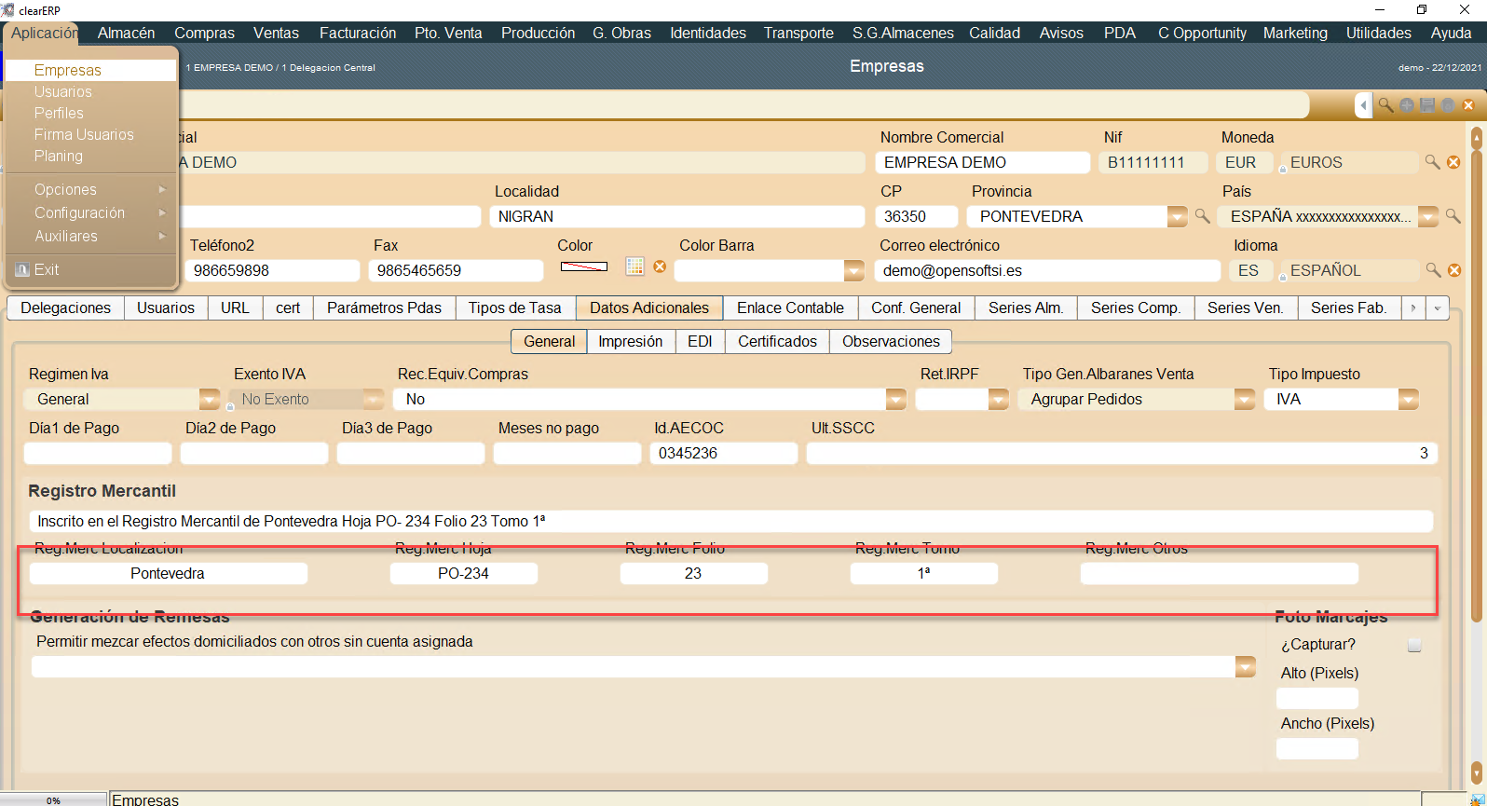This screenshot has height=806, width=1487.
Task: Click the save floppy disk toolbar icon
Action: 1427,105
